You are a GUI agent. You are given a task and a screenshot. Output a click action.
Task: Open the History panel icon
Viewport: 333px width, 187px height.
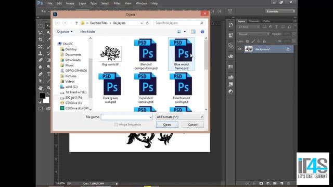[230, 25]
